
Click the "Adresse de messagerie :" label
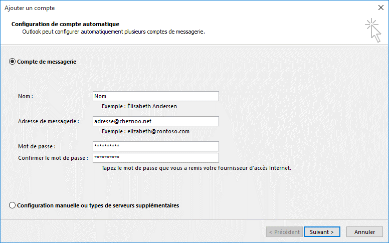pyautogui.click(x=49, y=121)
